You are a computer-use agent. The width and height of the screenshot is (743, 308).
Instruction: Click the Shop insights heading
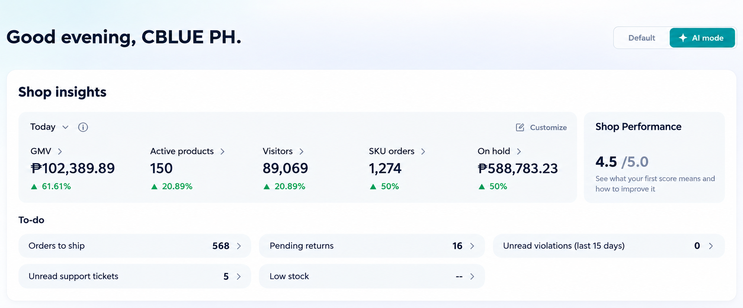tap(62, 92)
